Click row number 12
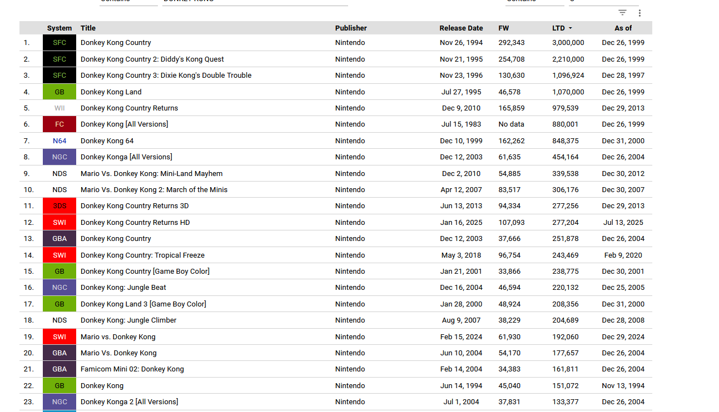The image size is (719, 412). (28, 223)
